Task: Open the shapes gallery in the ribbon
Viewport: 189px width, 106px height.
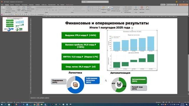Action: pos(94,9)
